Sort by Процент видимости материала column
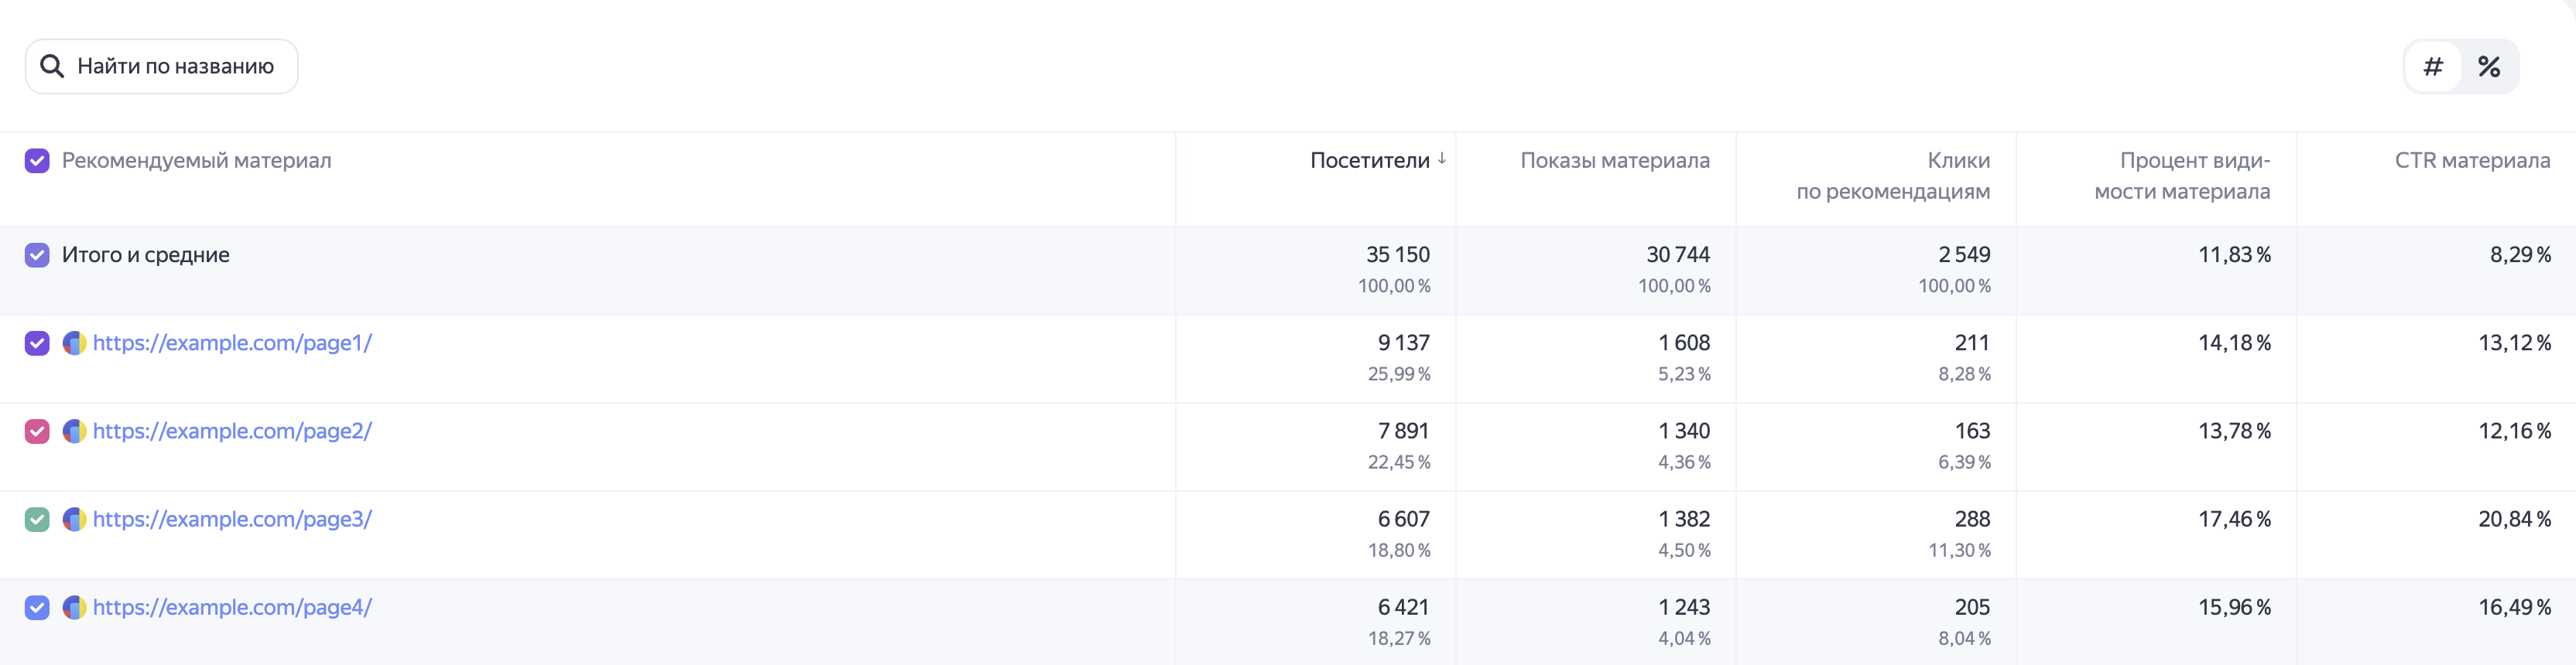Screen dimensions: 2576x665 click(x=2182, y=176)
